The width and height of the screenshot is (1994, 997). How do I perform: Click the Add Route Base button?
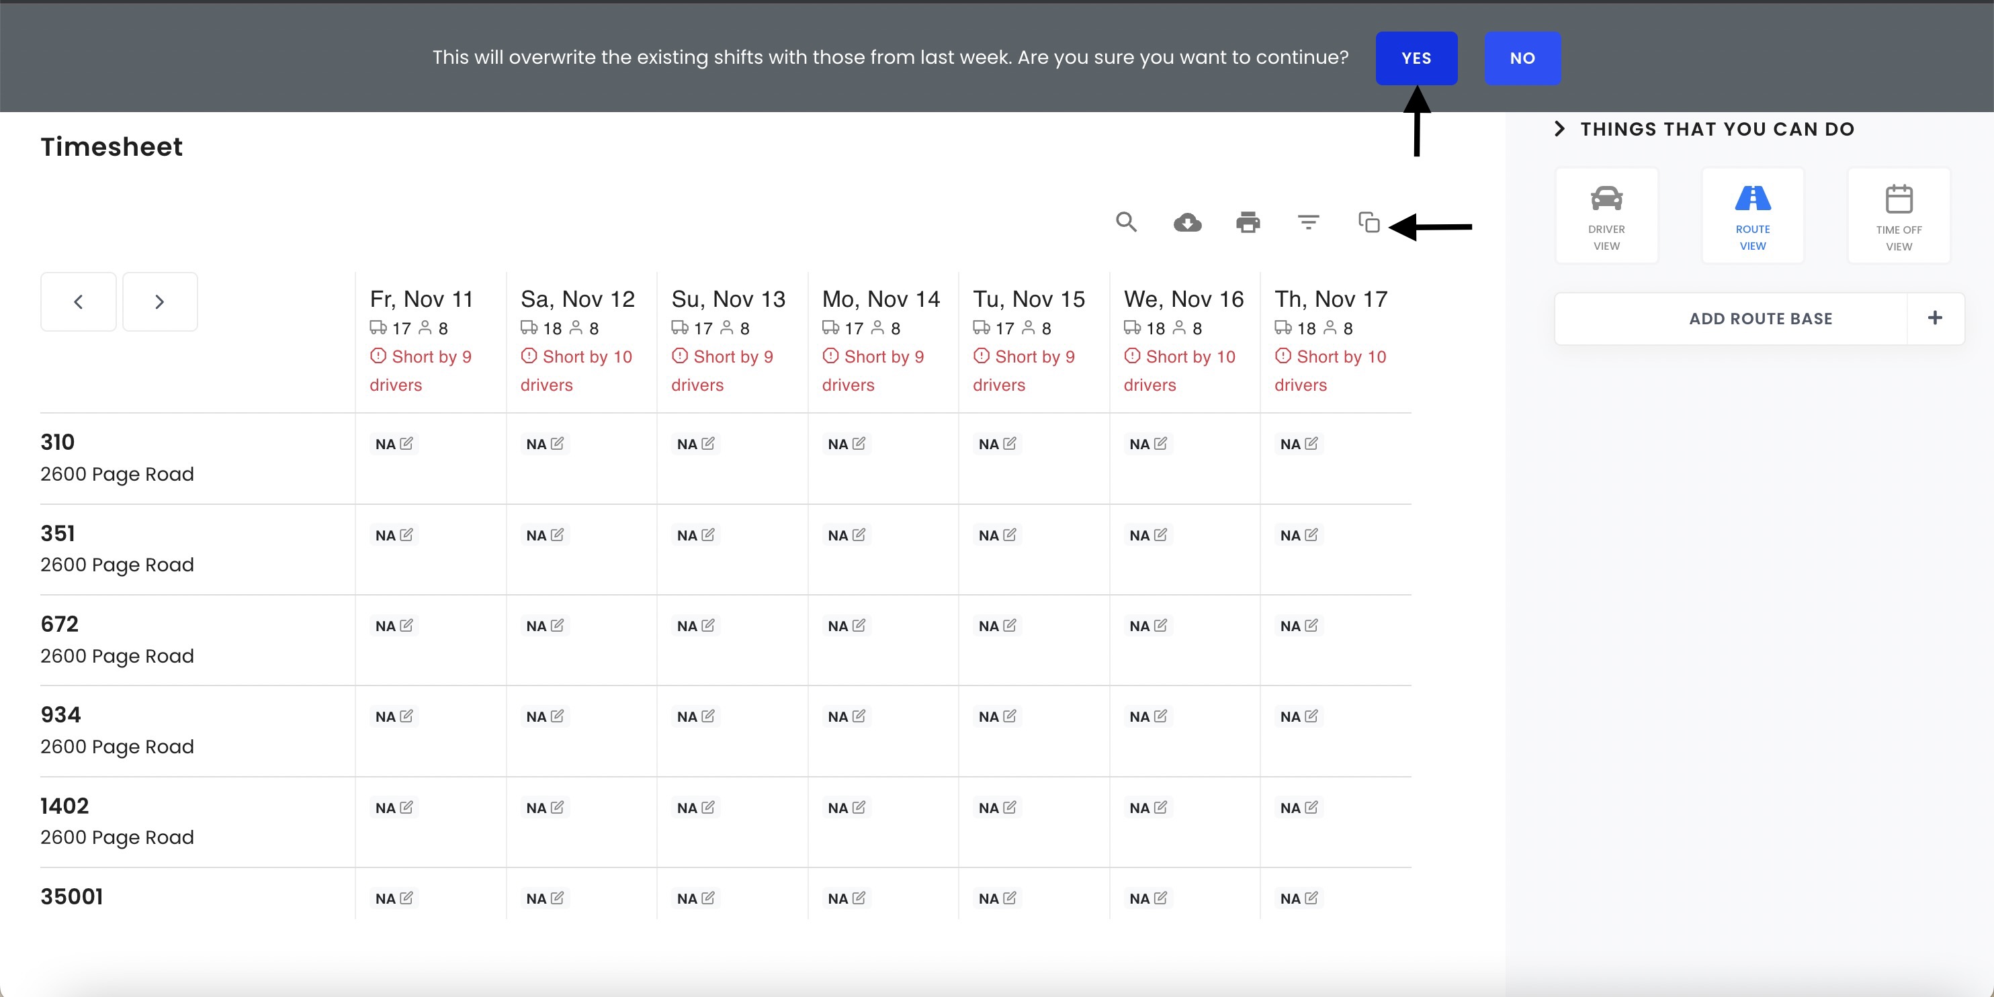(1760, 319)
